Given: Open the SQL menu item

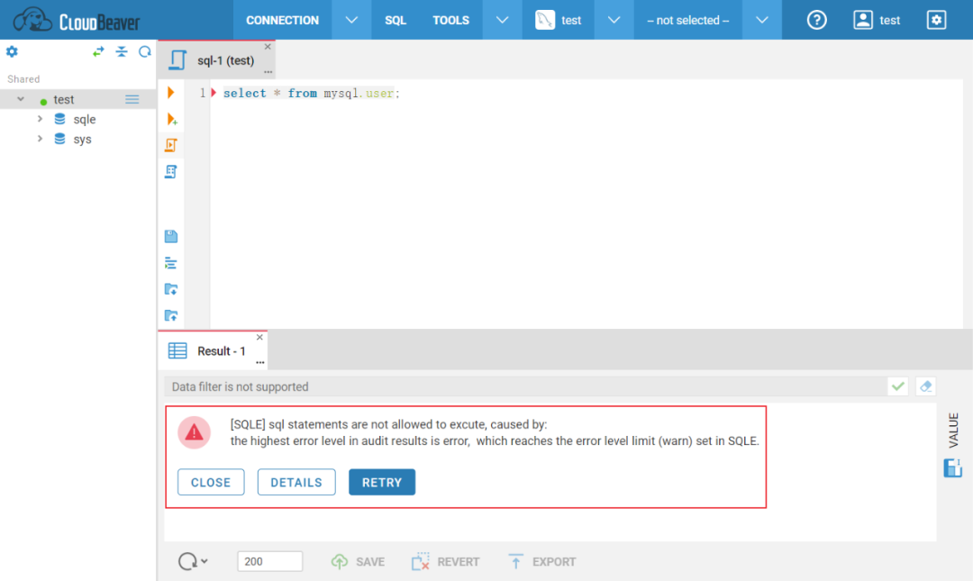Looking at the screenshot, I should pyautogui.click(x=395, y=19).
